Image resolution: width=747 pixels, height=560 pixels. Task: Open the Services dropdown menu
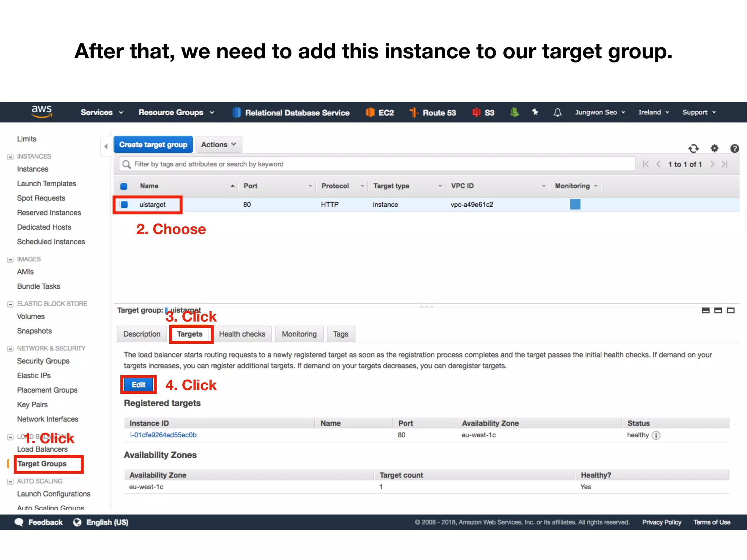pos(102,112)
